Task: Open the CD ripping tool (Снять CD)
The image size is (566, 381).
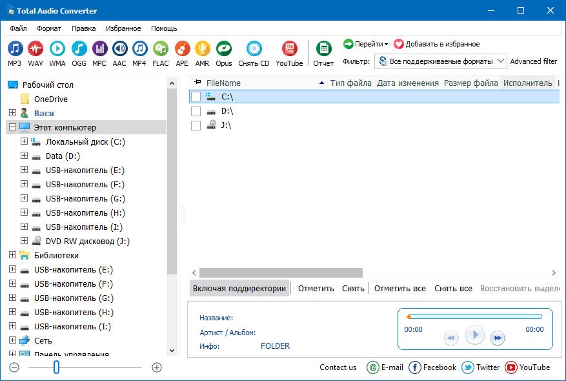Action: click(x=254, y=49)
